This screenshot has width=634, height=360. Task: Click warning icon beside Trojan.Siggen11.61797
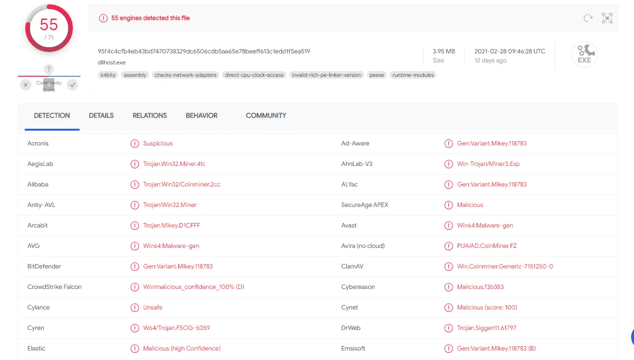click(449, 328)
